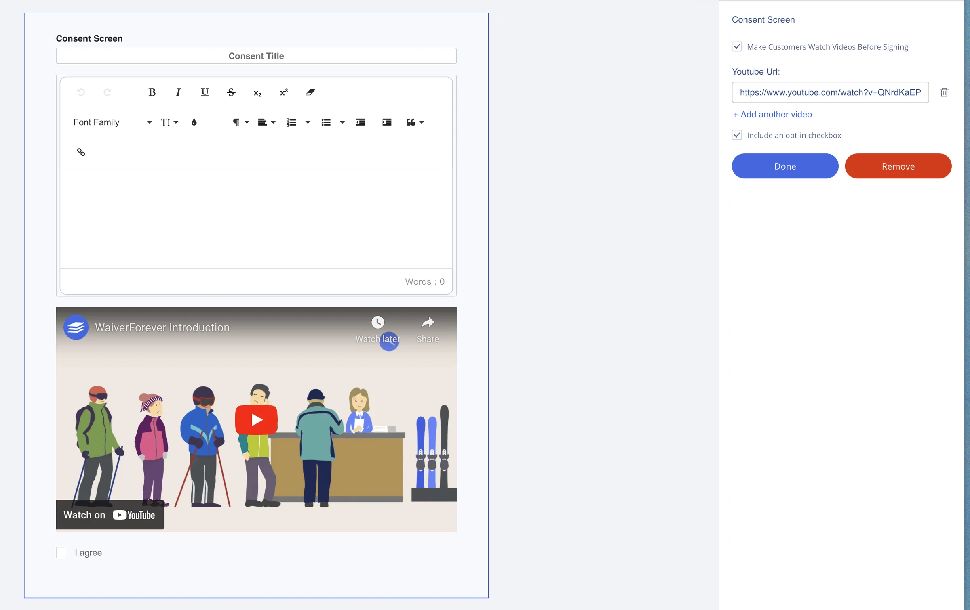This screenshot has width=970, height=610.
Task: Click the Done button
Action: click(x=785, y=166)
